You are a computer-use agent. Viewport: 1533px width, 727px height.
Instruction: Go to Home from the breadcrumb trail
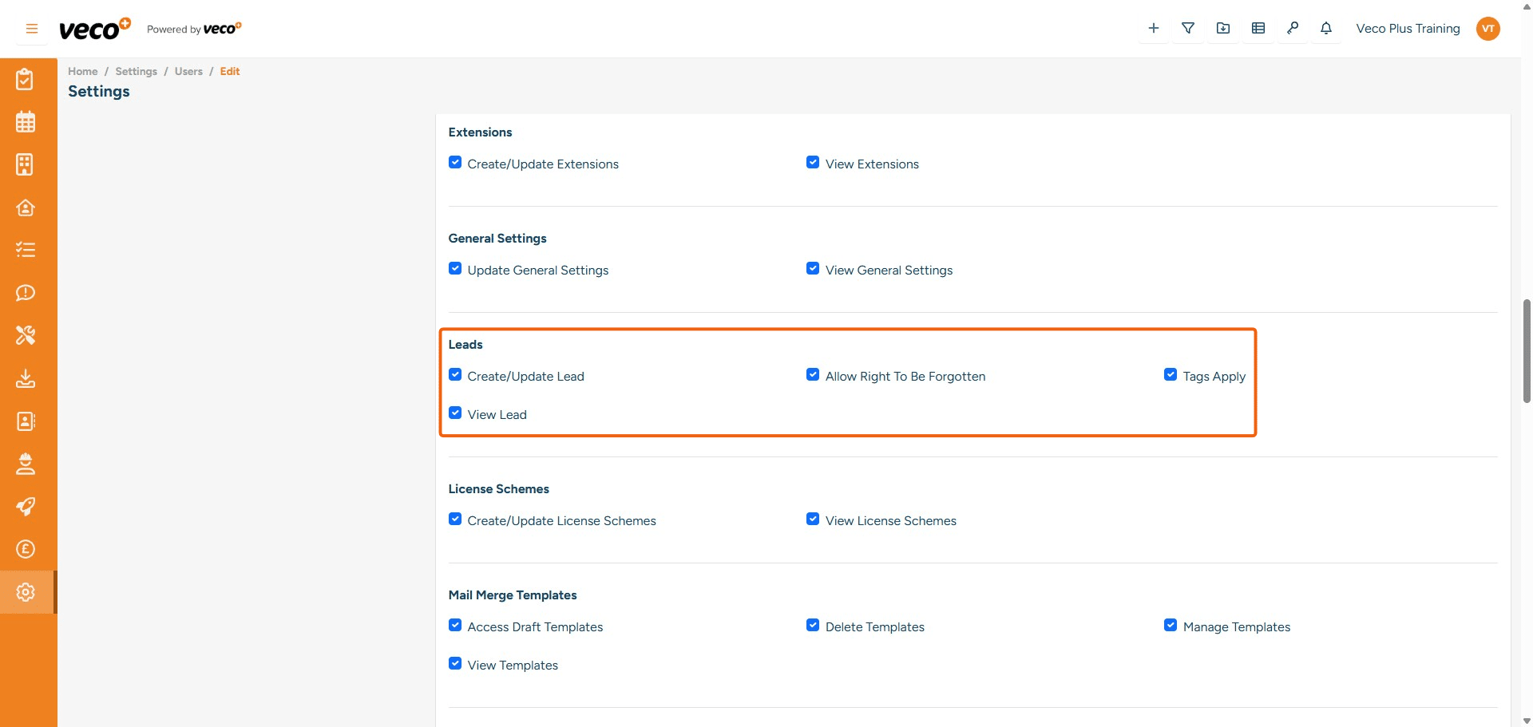[x=82, y=71]
